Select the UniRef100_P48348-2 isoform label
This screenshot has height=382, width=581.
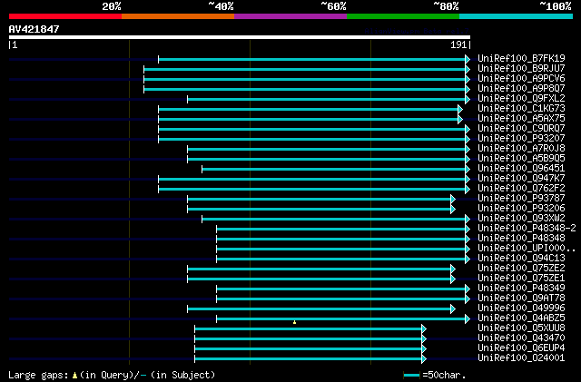[527, 229]
